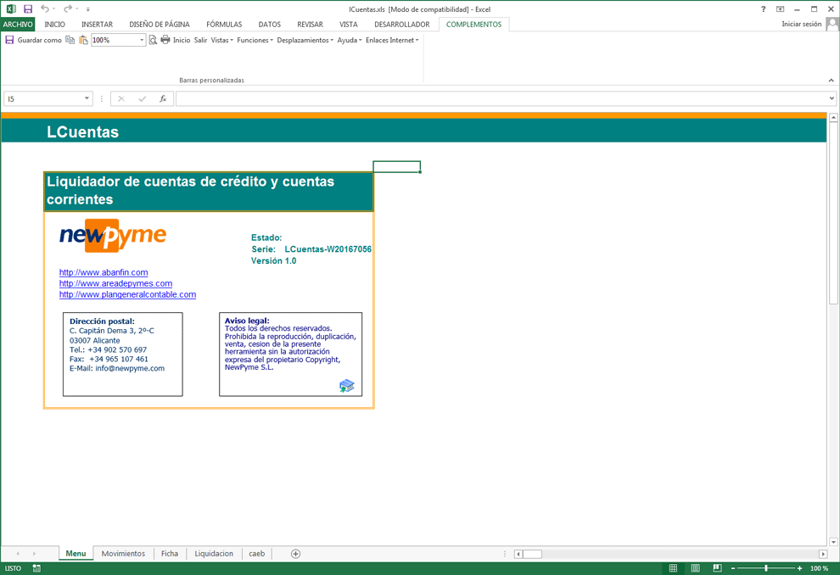
Task: Click the Name Box showing I5
Action: point(48,98)
